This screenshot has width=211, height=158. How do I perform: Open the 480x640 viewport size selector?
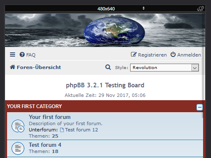pyautogui.click(x=106, y=9)
